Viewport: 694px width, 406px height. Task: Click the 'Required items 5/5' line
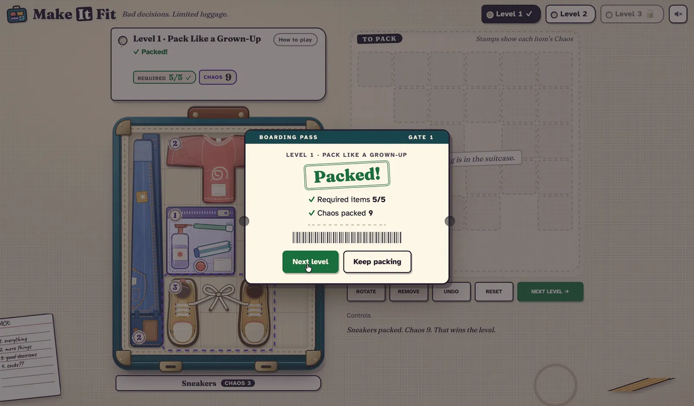click(347, 200)
